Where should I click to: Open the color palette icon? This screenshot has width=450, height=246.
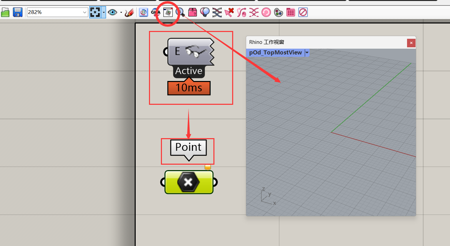[x=278, y=13]
